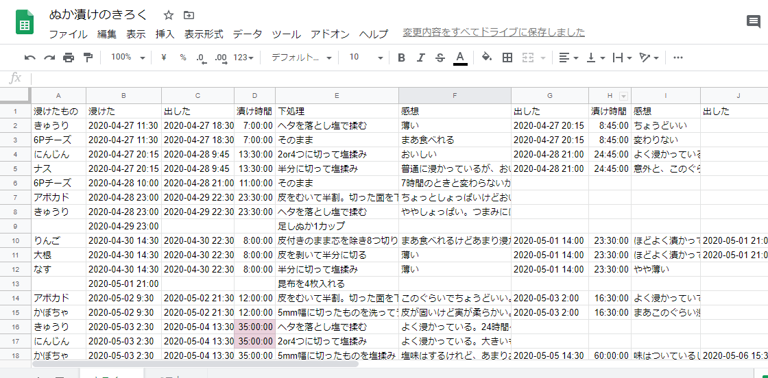Open the 編集 menu
The width and height of the screenshot is (768, 378).
107,34
